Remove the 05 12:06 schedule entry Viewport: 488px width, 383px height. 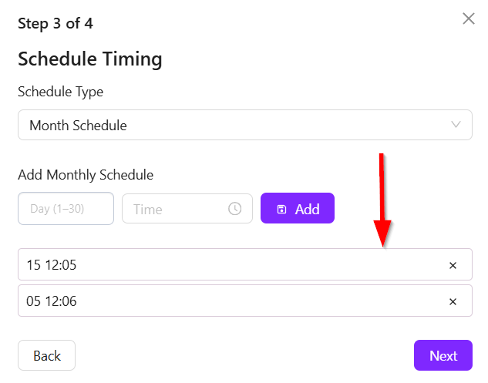click(x=453, y=301)
